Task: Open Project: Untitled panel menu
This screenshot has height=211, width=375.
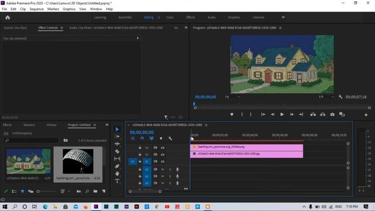Action: (95, 125)
